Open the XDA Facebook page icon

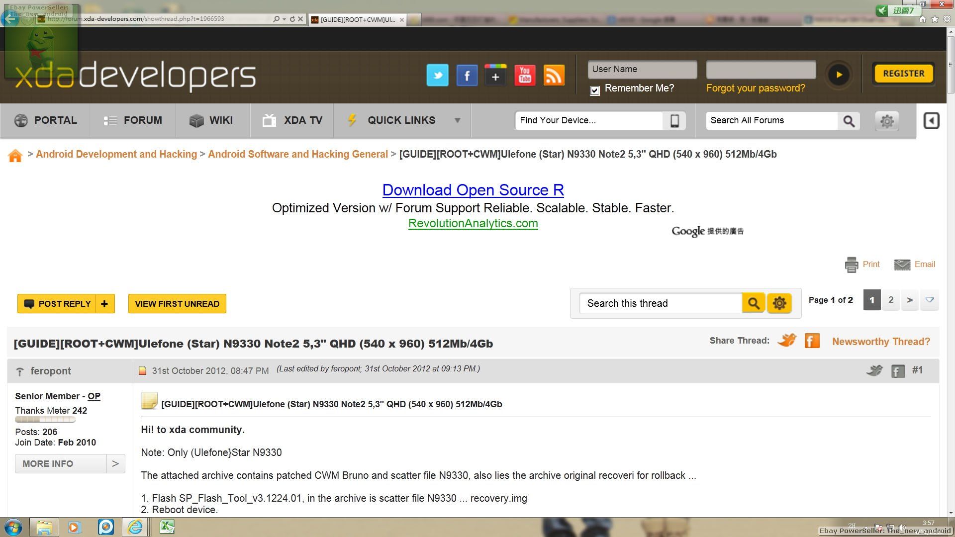(467, 75)
